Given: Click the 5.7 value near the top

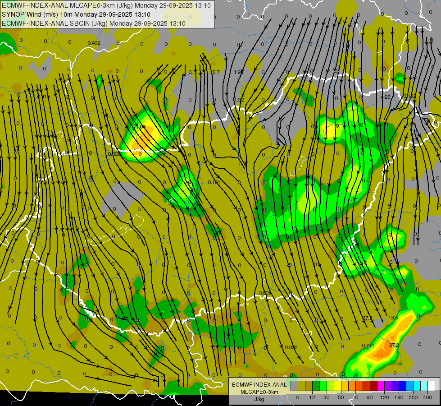Looking at the screenshot, I should click(x=216, y=73).
